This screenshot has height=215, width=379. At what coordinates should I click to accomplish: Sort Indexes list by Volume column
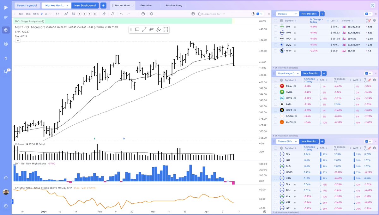[346, 21]
